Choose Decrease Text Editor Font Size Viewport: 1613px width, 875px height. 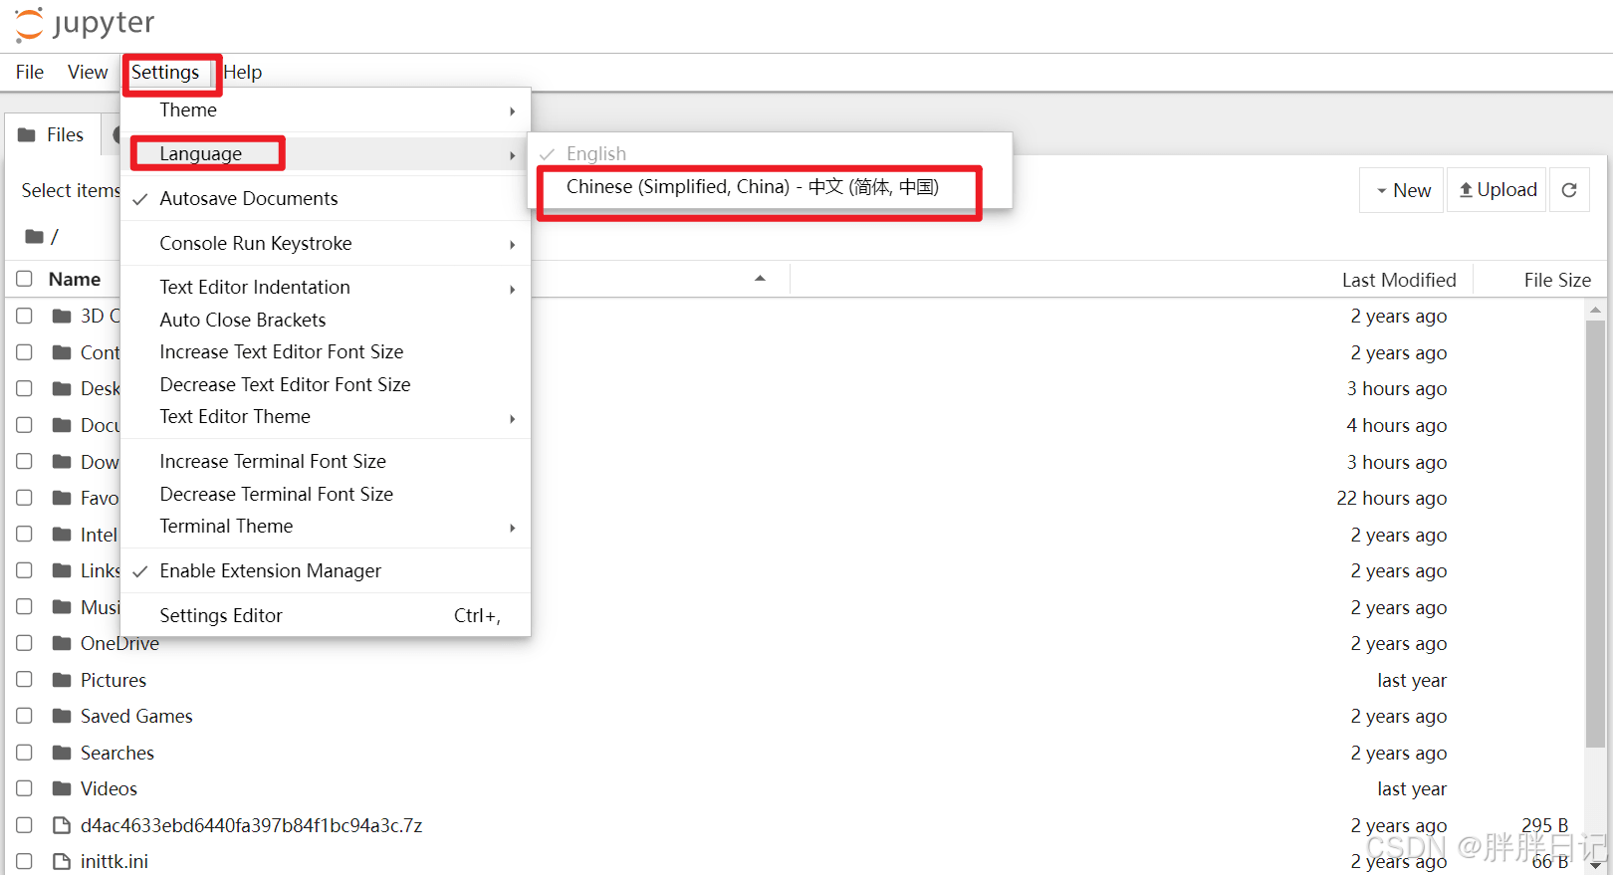coord(326,384)
